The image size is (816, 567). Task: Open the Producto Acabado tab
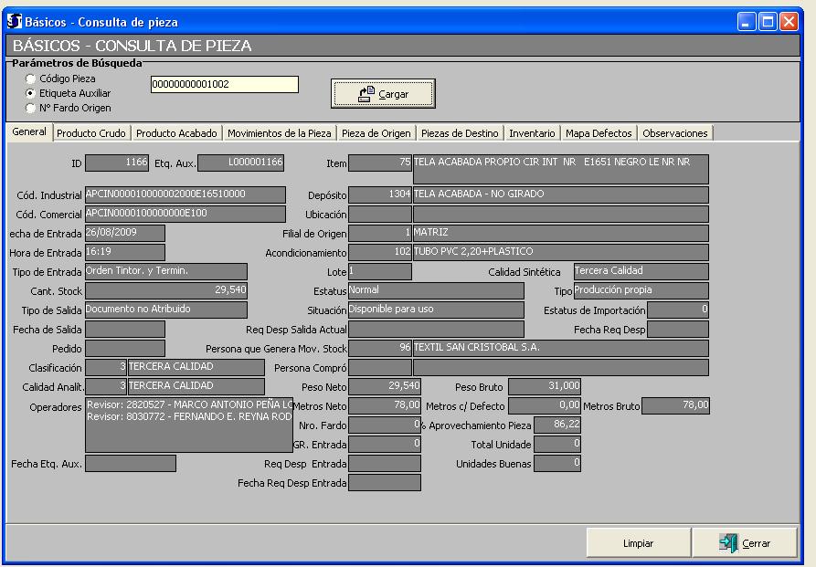[x=176, y=133]
